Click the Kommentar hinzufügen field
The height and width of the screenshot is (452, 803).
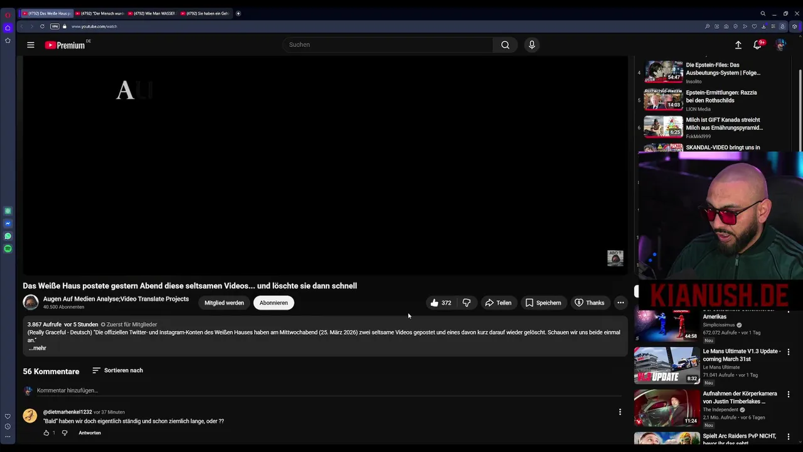click(x=329, y=390)
